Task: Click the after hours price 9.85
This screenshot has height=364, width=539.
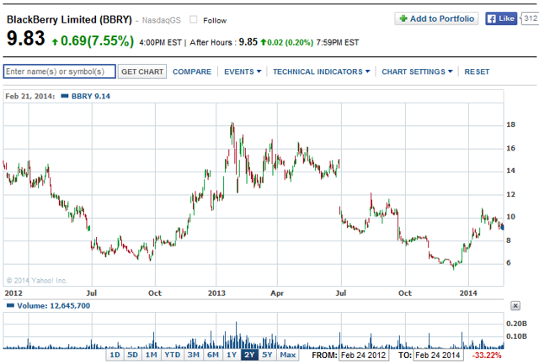Action: [x=248, y=42]
